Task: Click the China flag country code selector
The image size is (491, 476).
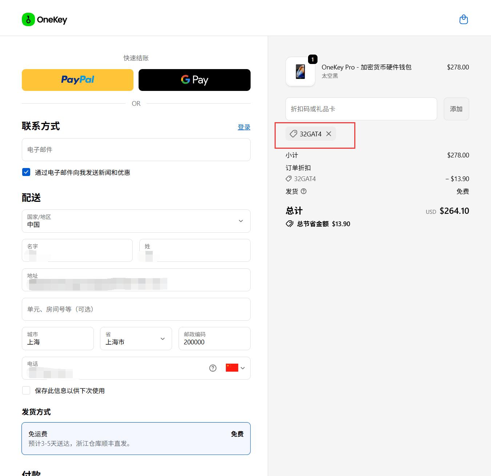Action: click(235, 368)
